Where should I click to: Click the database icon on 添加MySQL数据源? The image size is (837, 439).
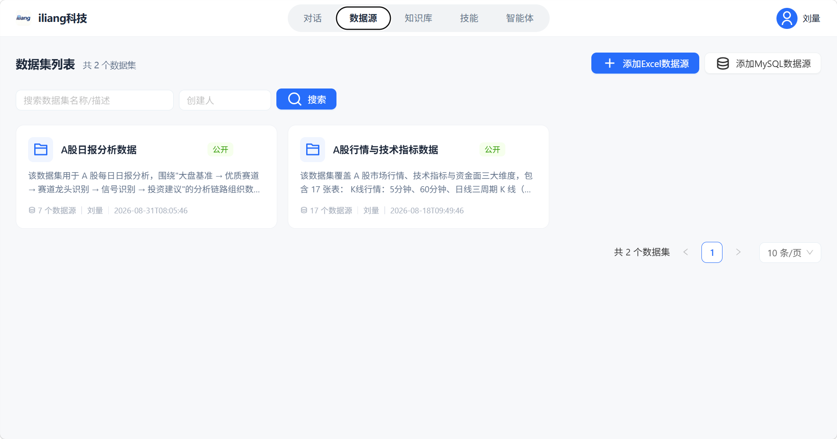(723, 64)
